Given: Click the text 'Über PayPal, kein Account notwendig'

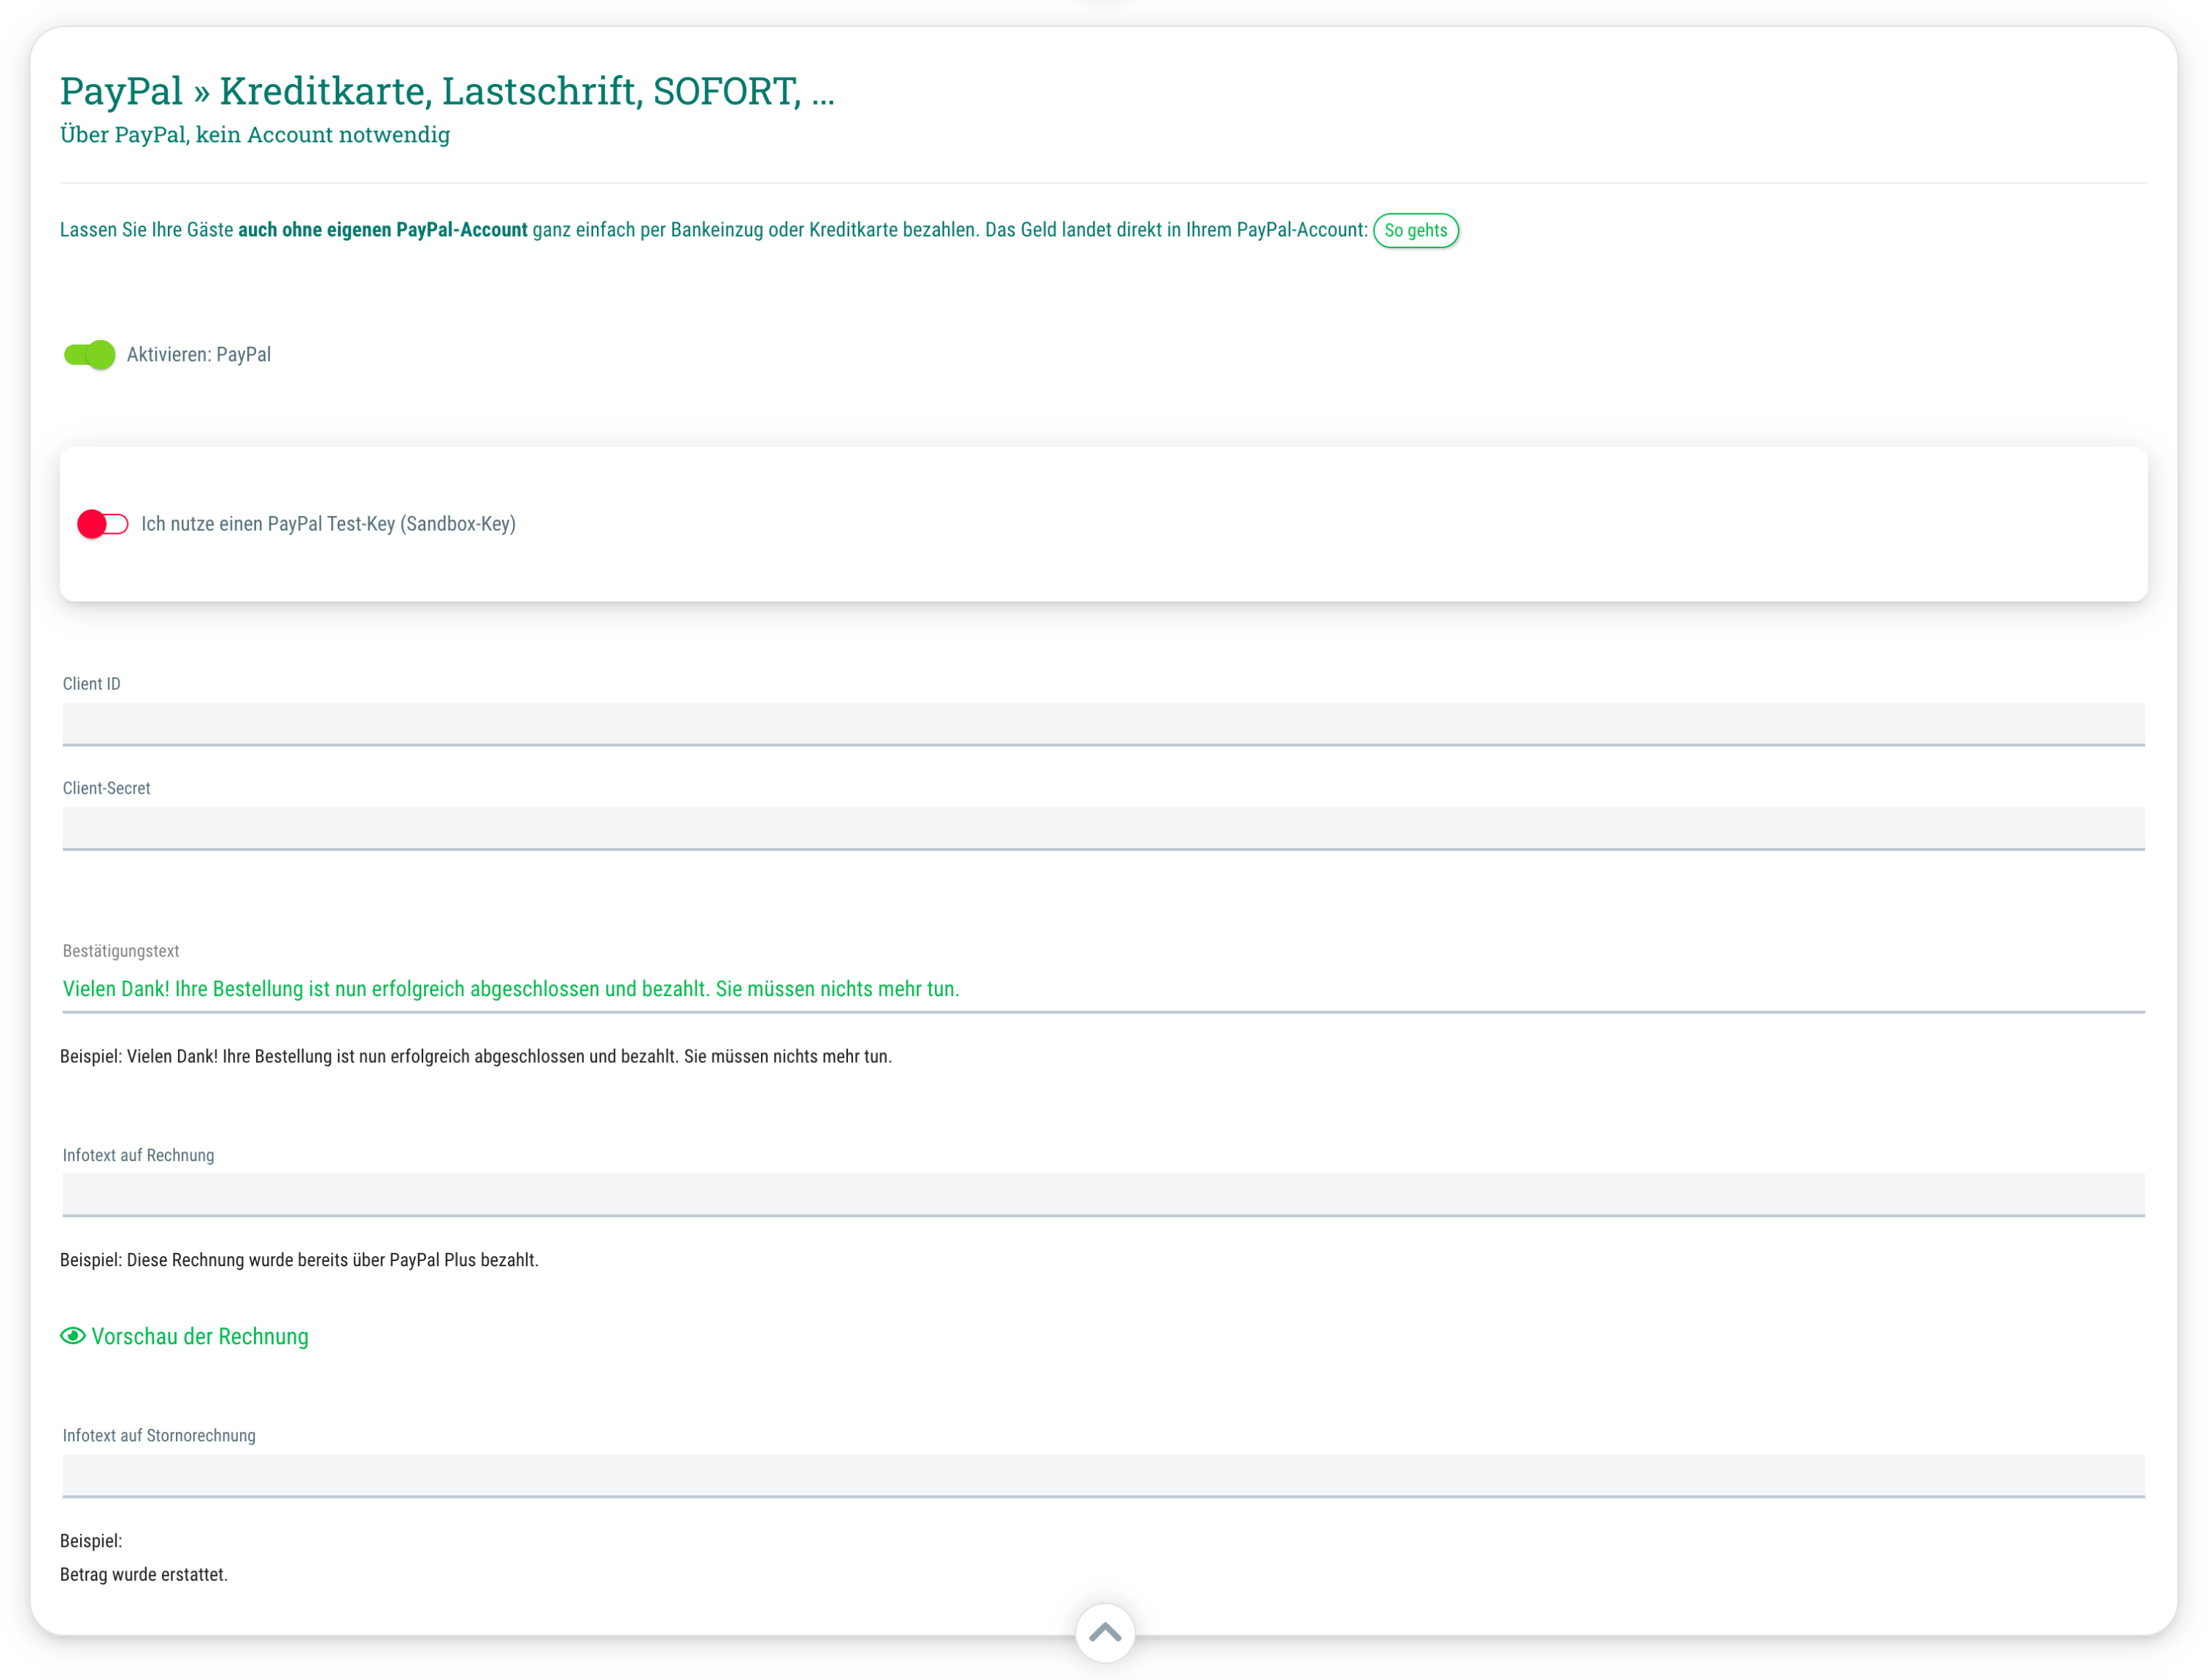Looking at the screenshot, I should tap(255, 134).
